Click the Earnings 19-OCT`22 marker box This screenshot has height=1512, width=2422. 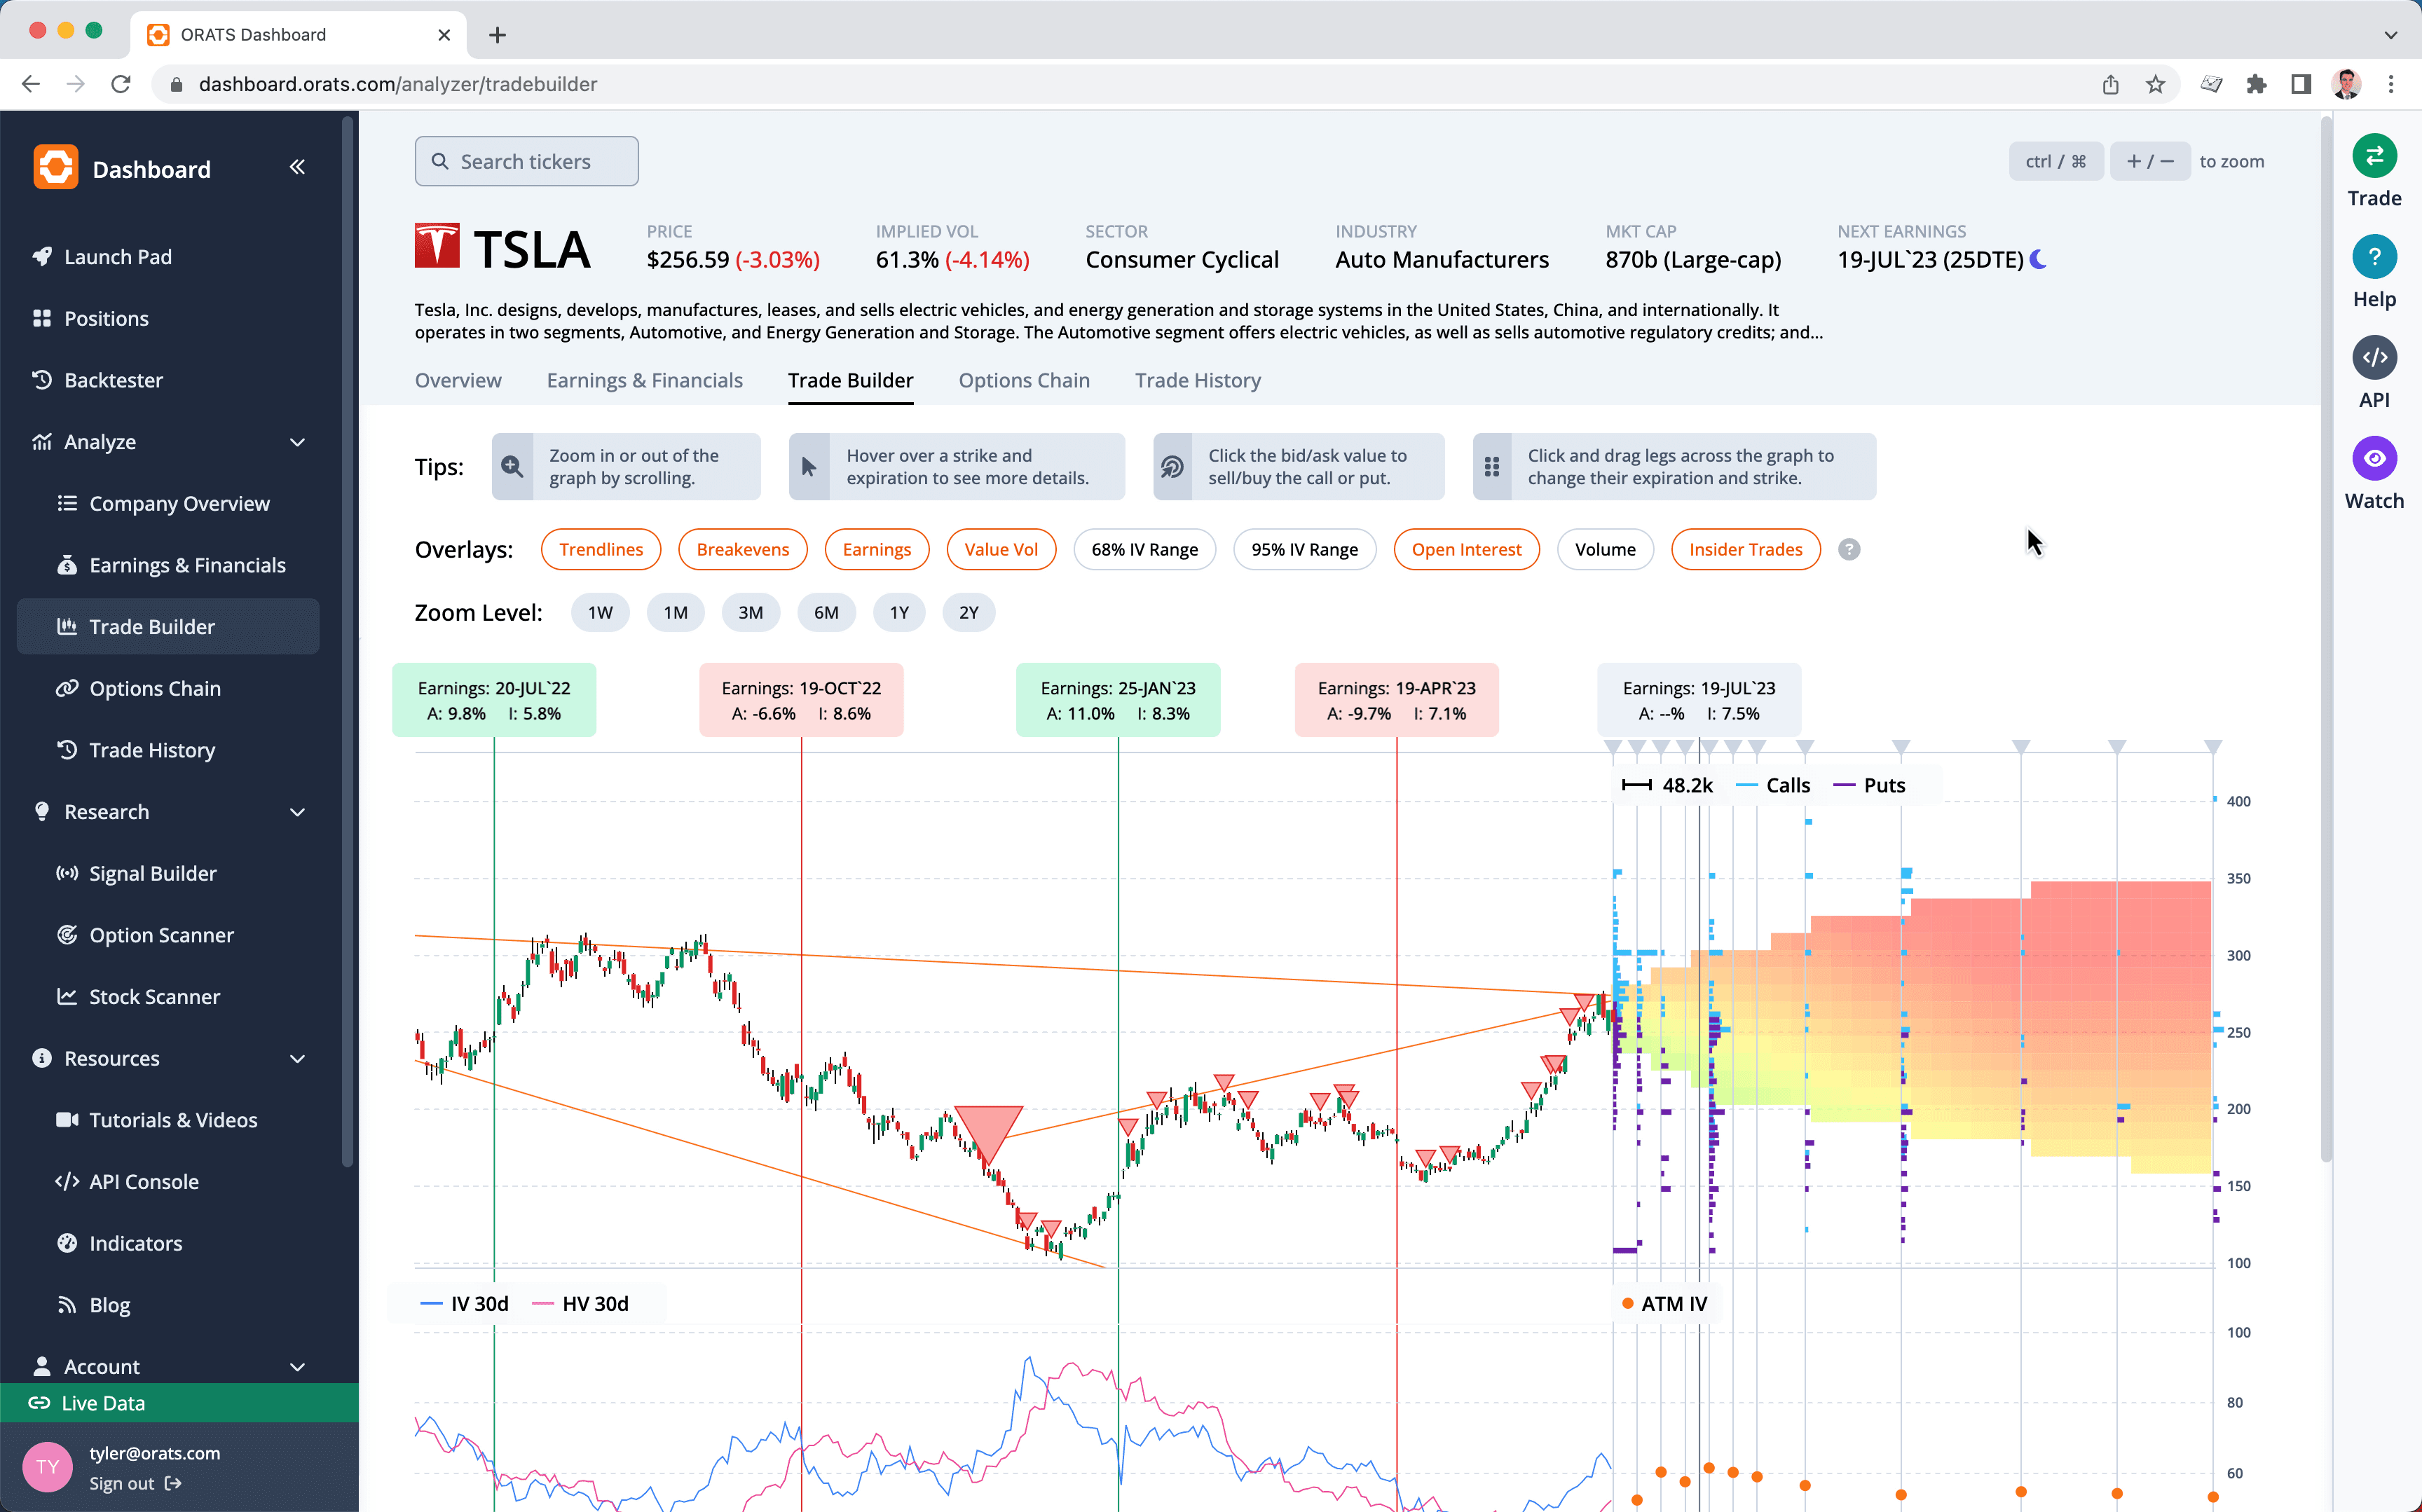(x=801, y=700)
